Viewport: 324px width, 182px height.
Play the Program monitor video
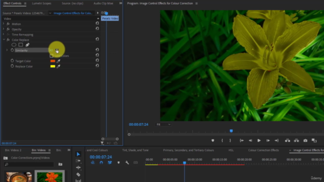(x=259, y=141)
